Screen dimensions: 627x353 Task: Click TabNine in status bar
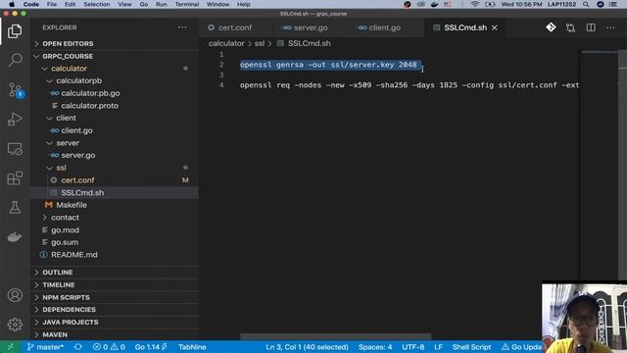(192, 347)
